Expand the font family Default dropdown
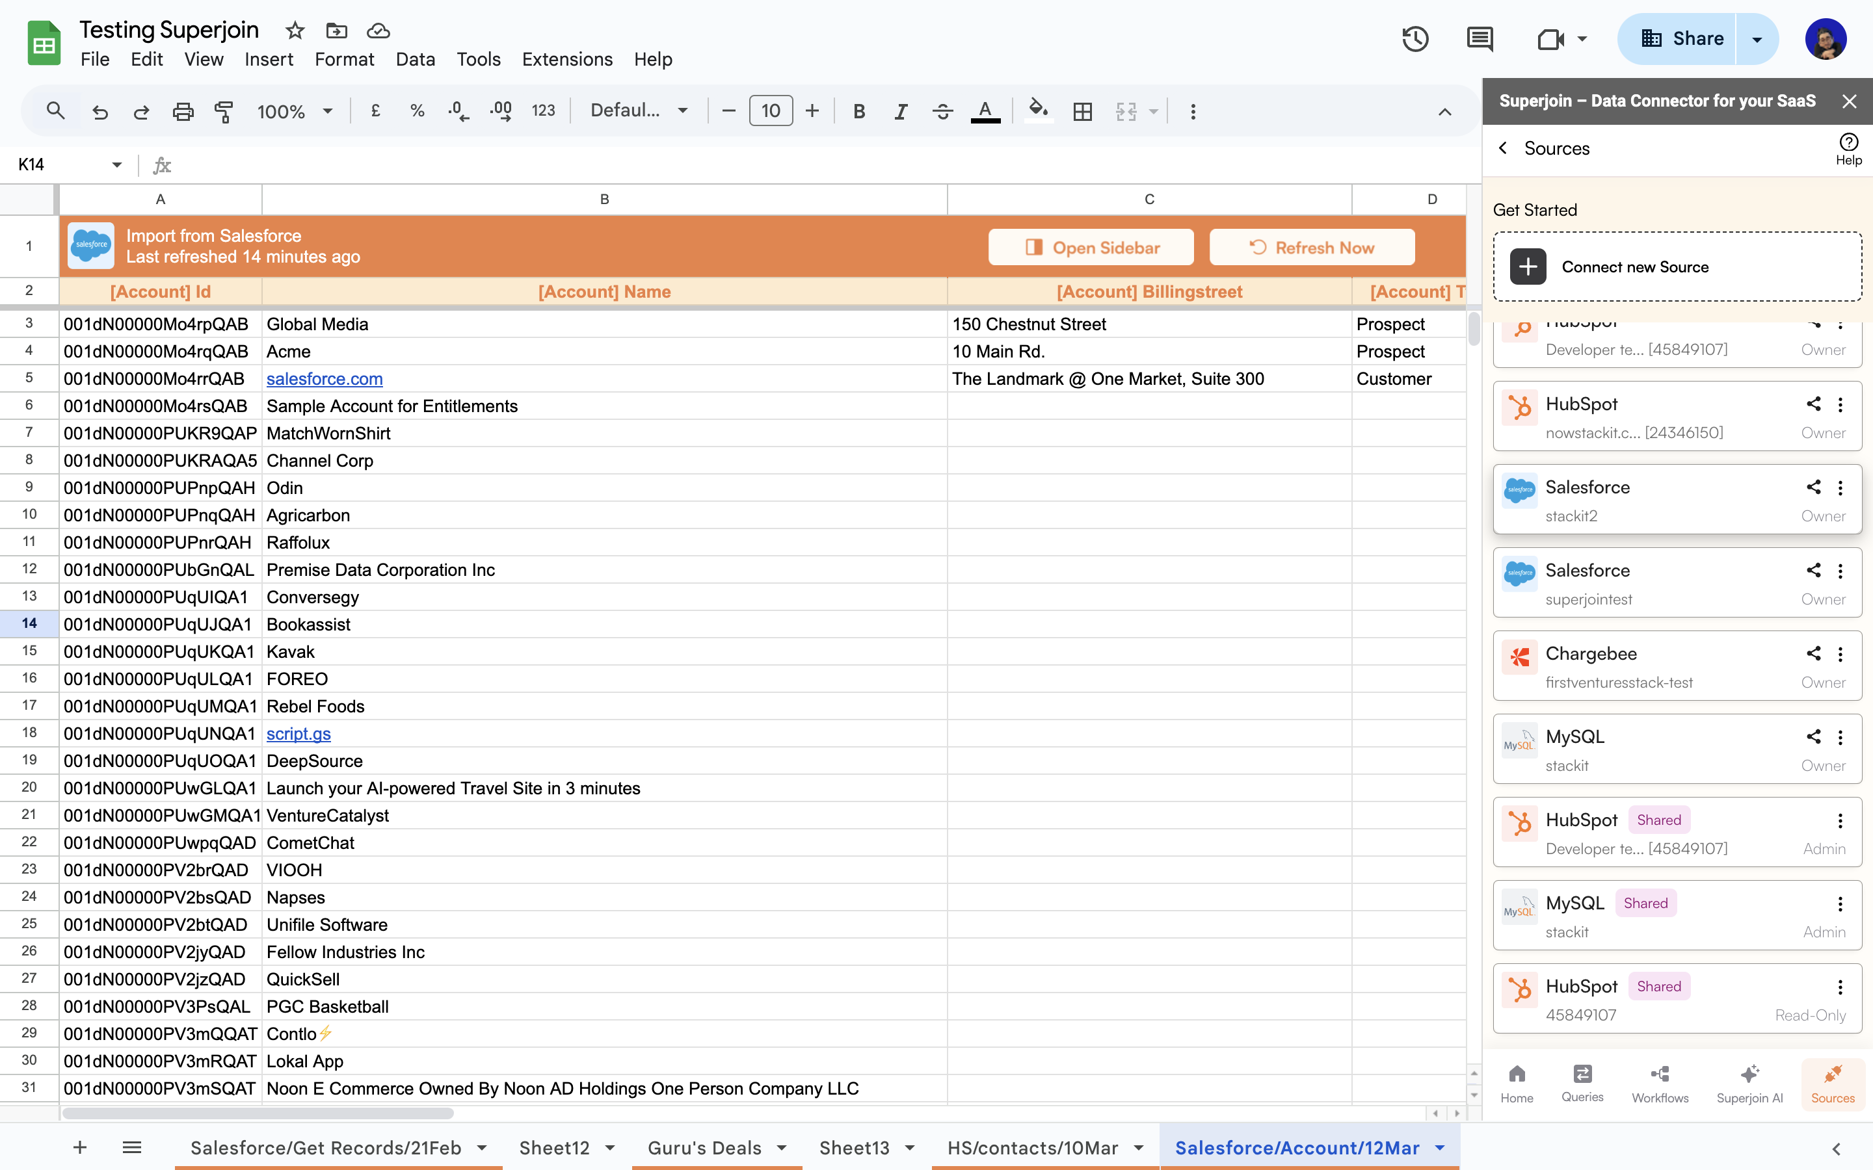Viewport: 1873px width, 1170px height. [x=639, y=111]
